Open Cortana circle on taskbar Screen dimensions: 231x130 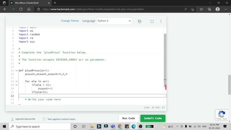(x=75, y=126)
